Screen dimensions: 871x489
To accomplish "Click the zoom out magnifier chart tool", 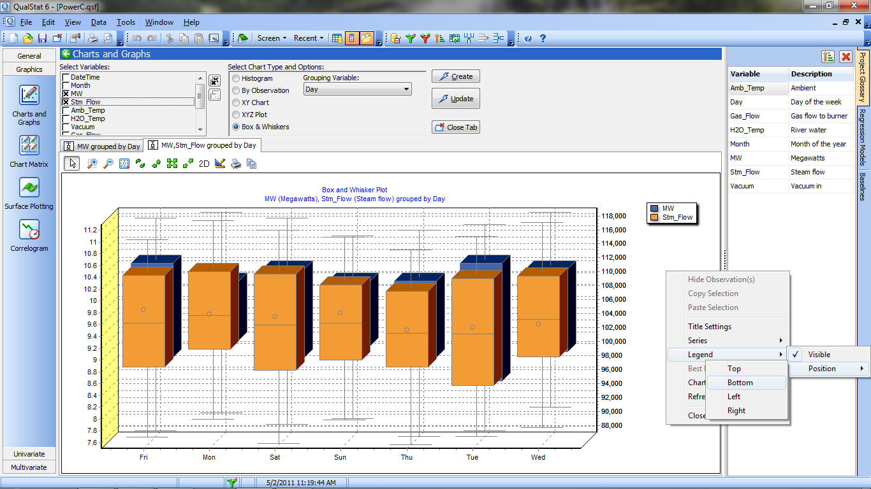I will coord(108,164).
